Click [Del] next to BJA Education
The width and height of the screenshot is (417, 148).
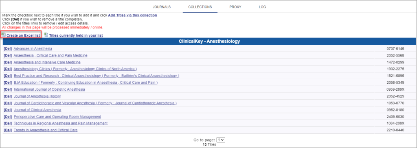click(x=8, y=83)
